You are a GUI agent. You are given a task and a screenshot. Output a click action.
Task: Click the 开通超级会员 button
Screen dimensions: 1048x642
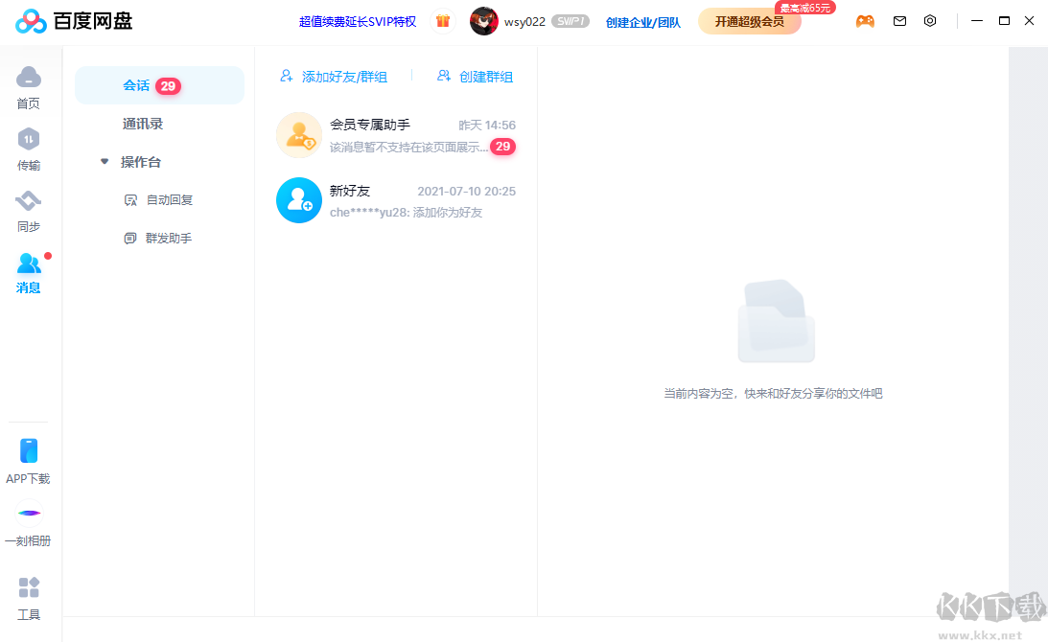[x=749, y=20]
